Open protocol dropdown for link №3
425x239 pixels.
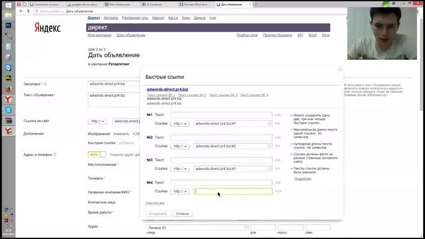pyautogui.click(x=180, y=169)
